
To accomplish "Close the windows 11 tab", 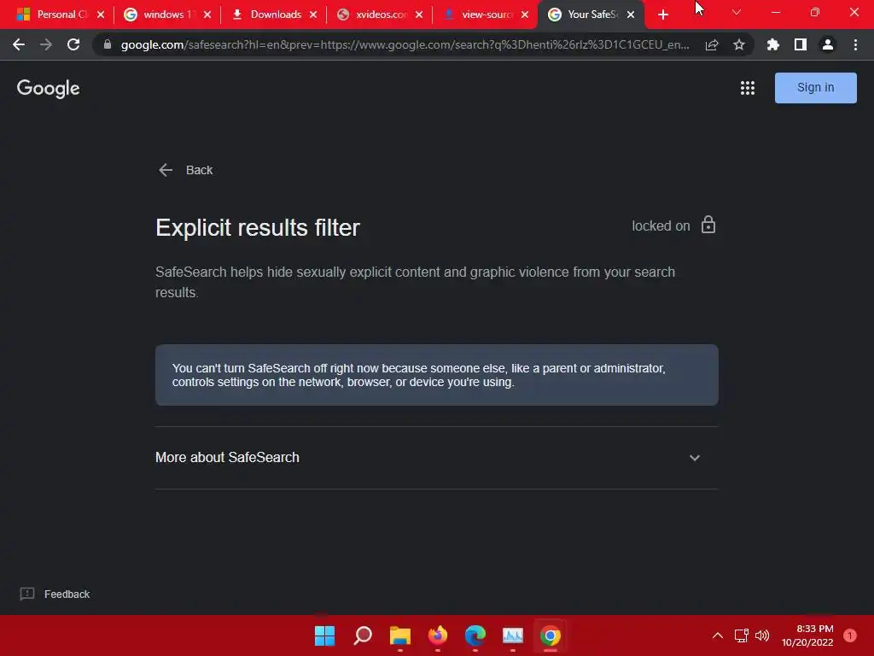I will click(x=207, y=15).
